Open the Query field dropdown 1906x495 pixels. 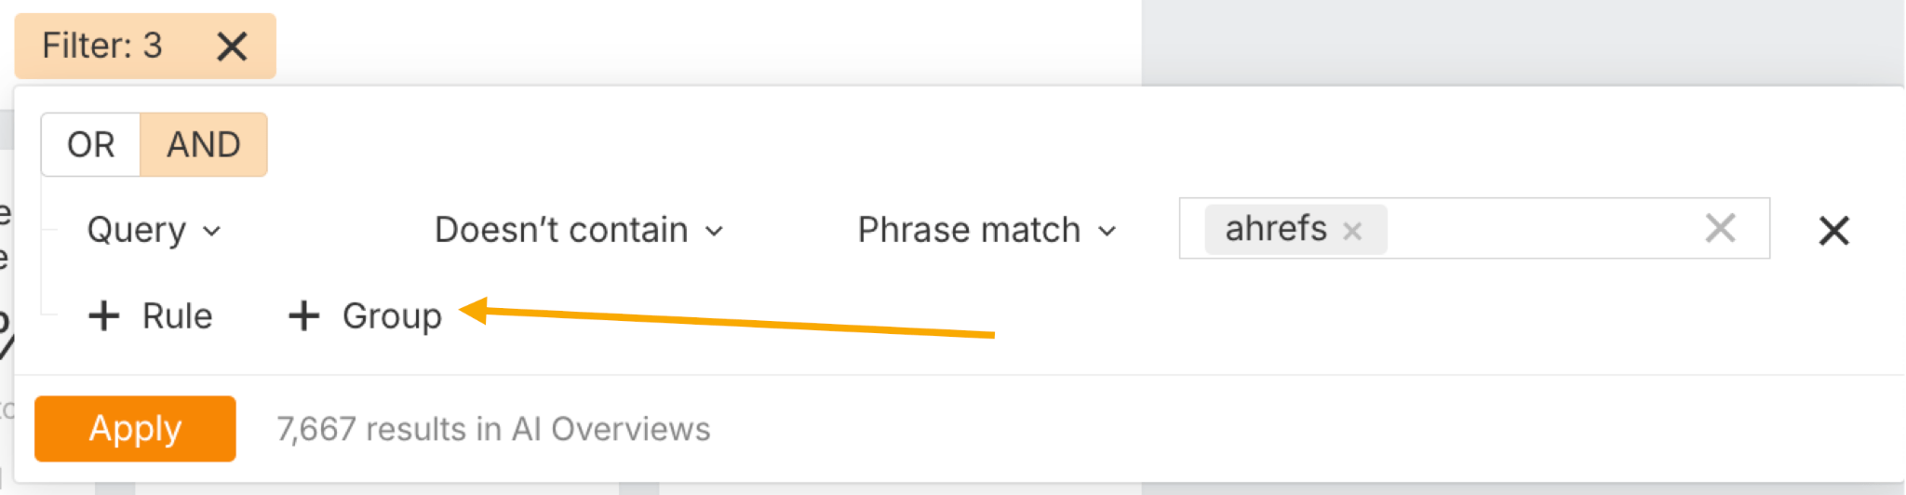click(x=137, y=230)
